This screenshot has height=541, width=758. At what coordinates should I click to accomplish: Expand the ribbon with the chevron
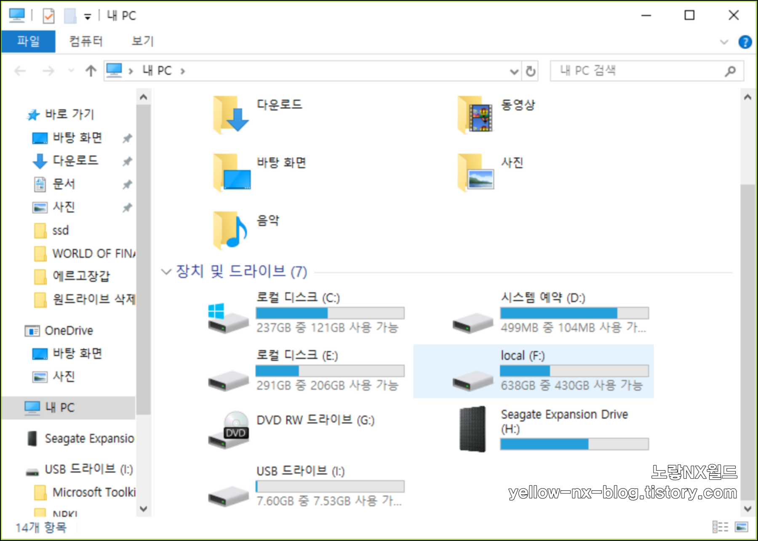(724, 42)
